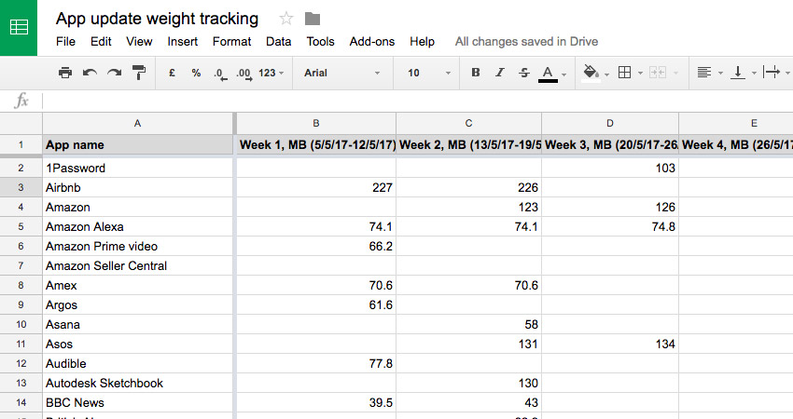Open the font size 10 dropdown
The height and width of the screenshot is (419, 793).
[x=428, y=73]
